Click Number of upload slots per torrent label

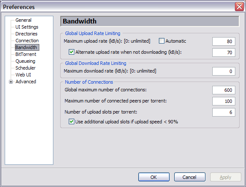[101, 112]
